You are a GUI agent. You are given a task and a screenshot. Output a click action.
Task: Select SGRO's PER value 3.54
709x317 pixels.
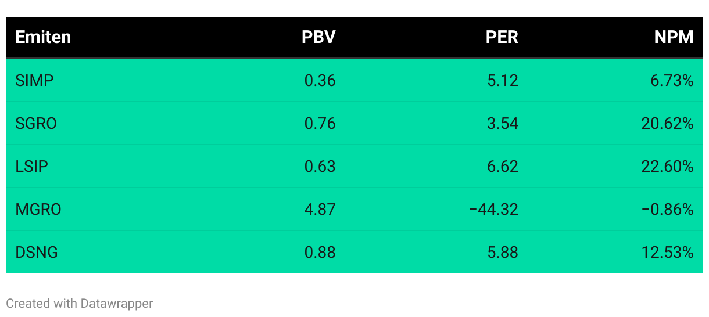[x=503, y=124]
